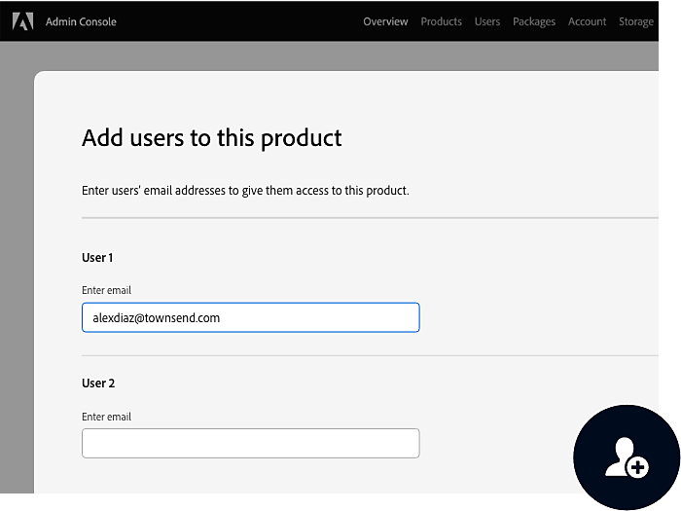The height and width of the screenshot is (511, 681).
Task: Click the email addresses instruction text
Action: [245, 191]
